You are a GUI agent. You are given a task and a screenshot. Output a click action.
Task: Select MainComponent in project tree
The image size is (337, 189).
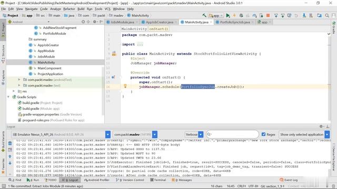49,68
